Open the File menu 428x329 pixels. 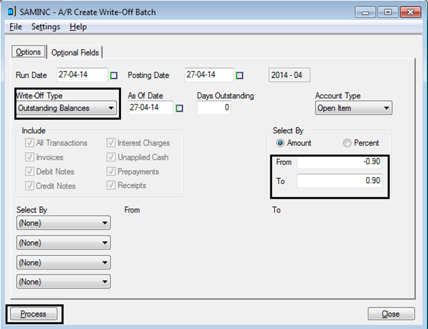pyautogui.click(x=15, y=27)
